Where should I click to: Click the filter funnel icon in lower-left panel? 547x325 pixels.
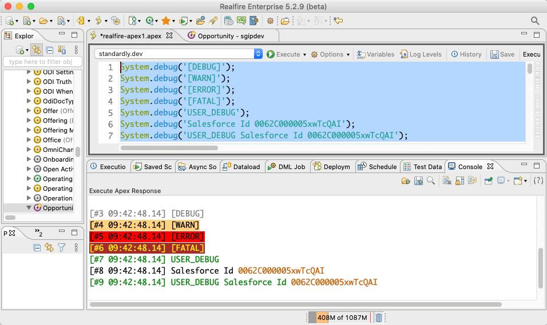point(62,248)
